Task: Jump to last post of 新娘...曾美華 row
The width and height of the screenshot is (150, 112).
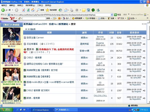Action: click(x=144, y=98)
